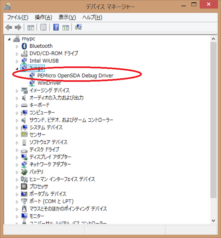Open the 操作(A) menu
The image size is (221, 238).
pyautogui.click(x=43, y=17)
